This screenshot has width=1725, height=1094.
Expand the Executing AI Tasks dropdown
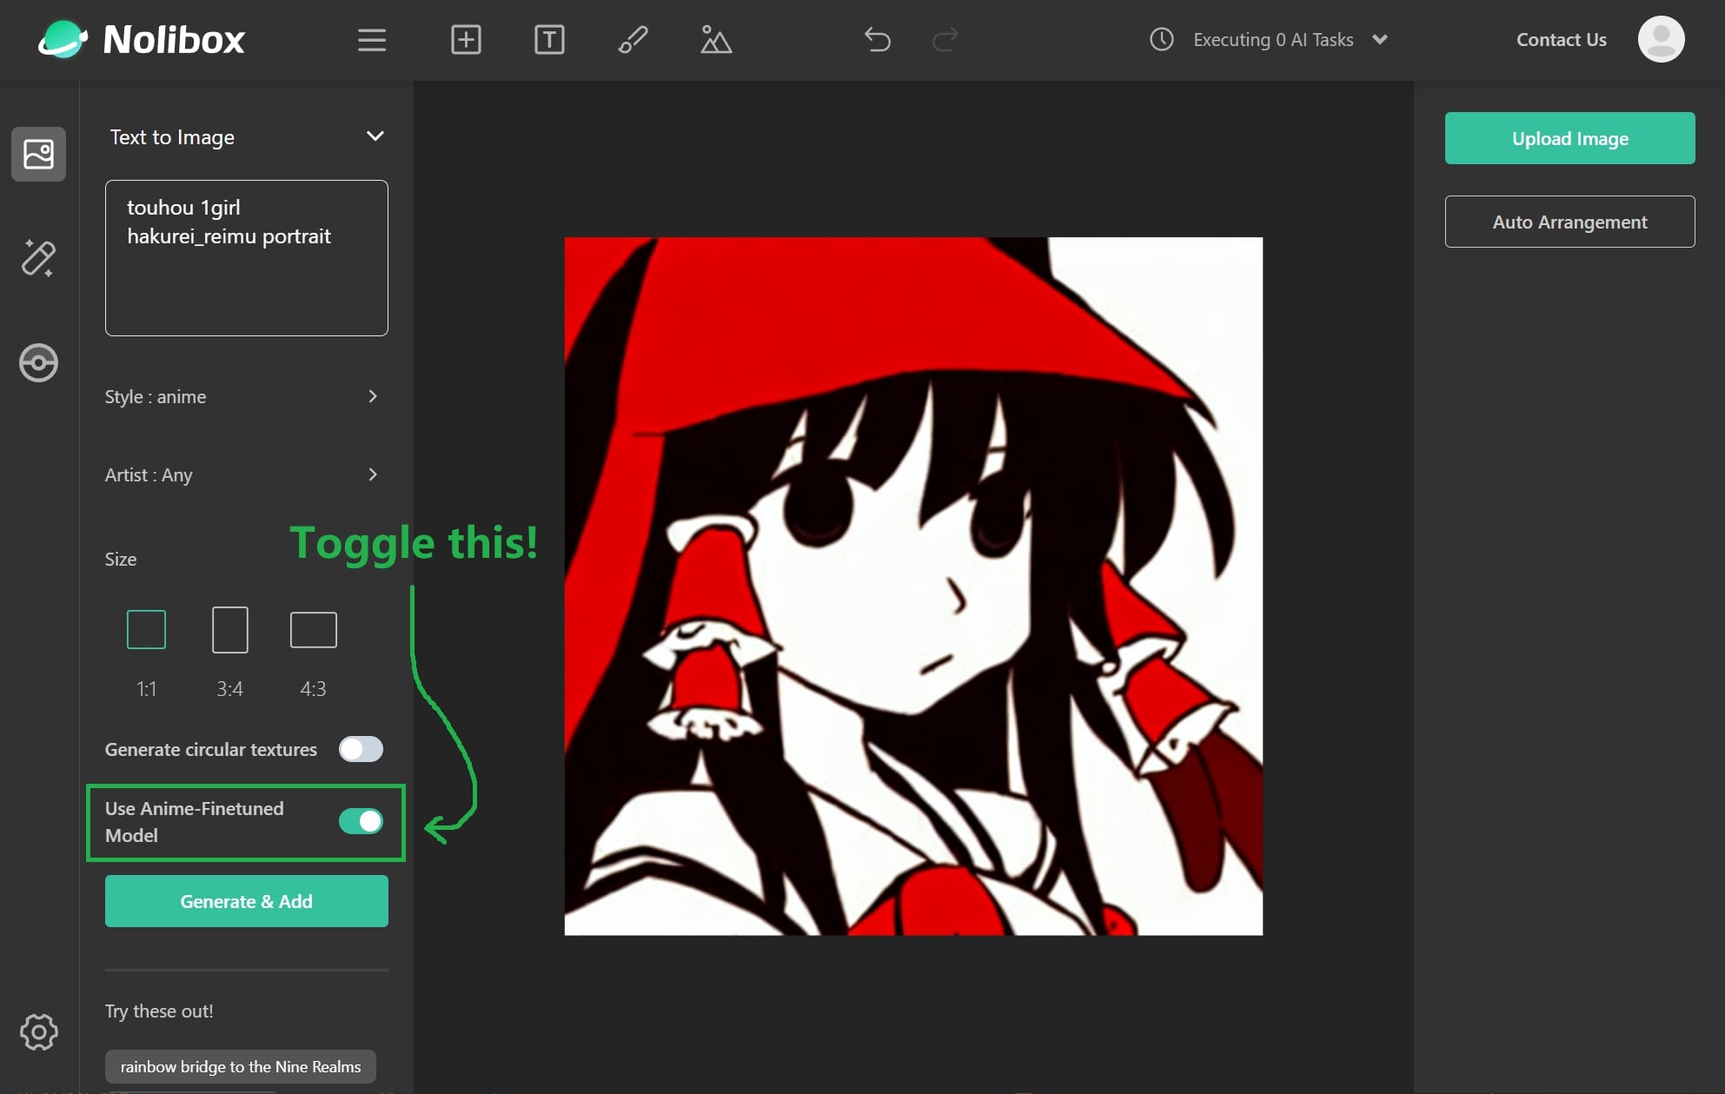point(1379,40)
